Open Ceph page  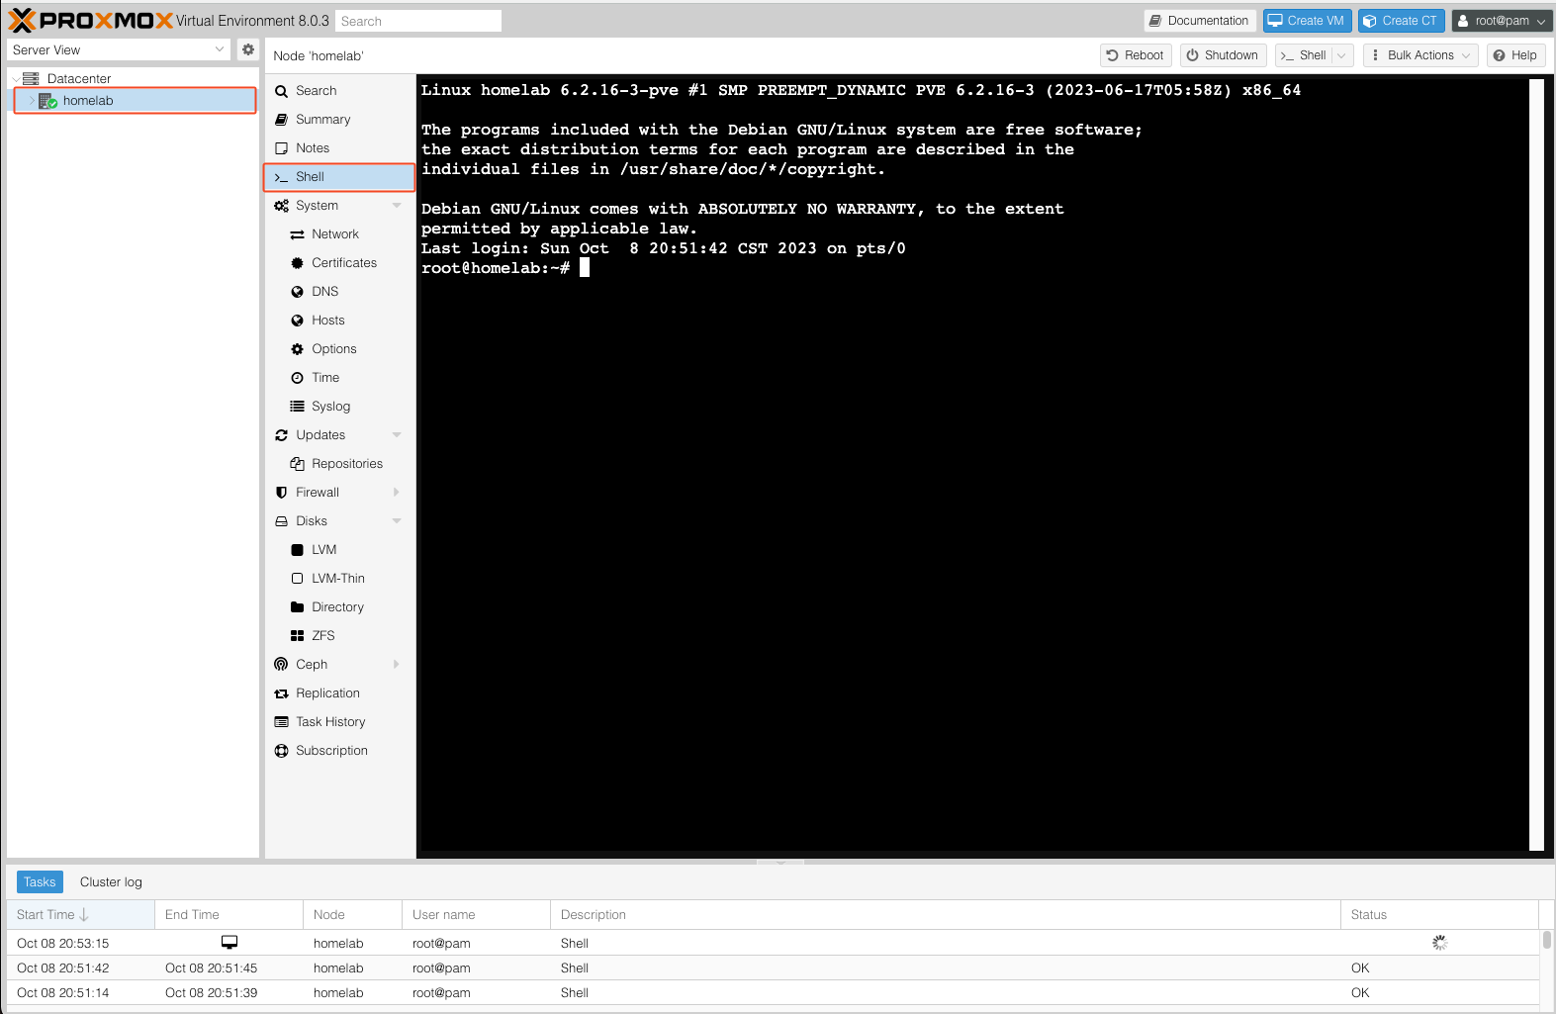click(311, 664)
